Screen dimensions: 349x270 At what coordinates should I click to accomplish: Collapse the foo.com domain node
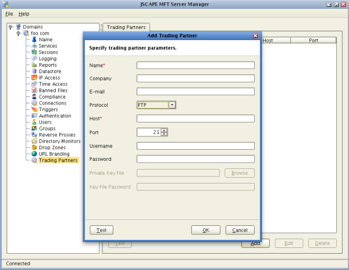tap(19, 33)
